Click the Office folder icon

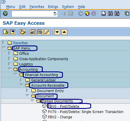(x=16, y=53)
